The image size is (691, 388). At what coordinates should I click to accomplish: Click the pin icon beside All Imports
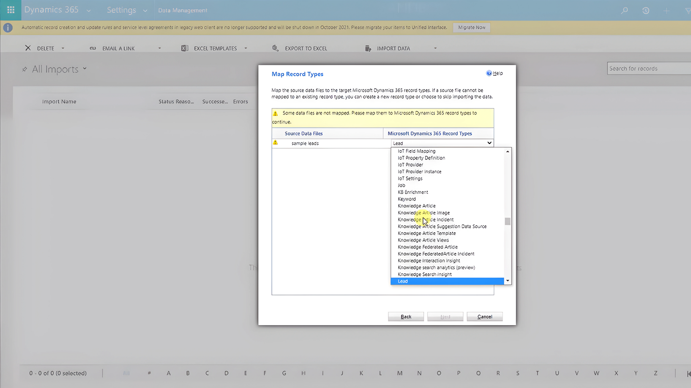[x=24, y=69]
